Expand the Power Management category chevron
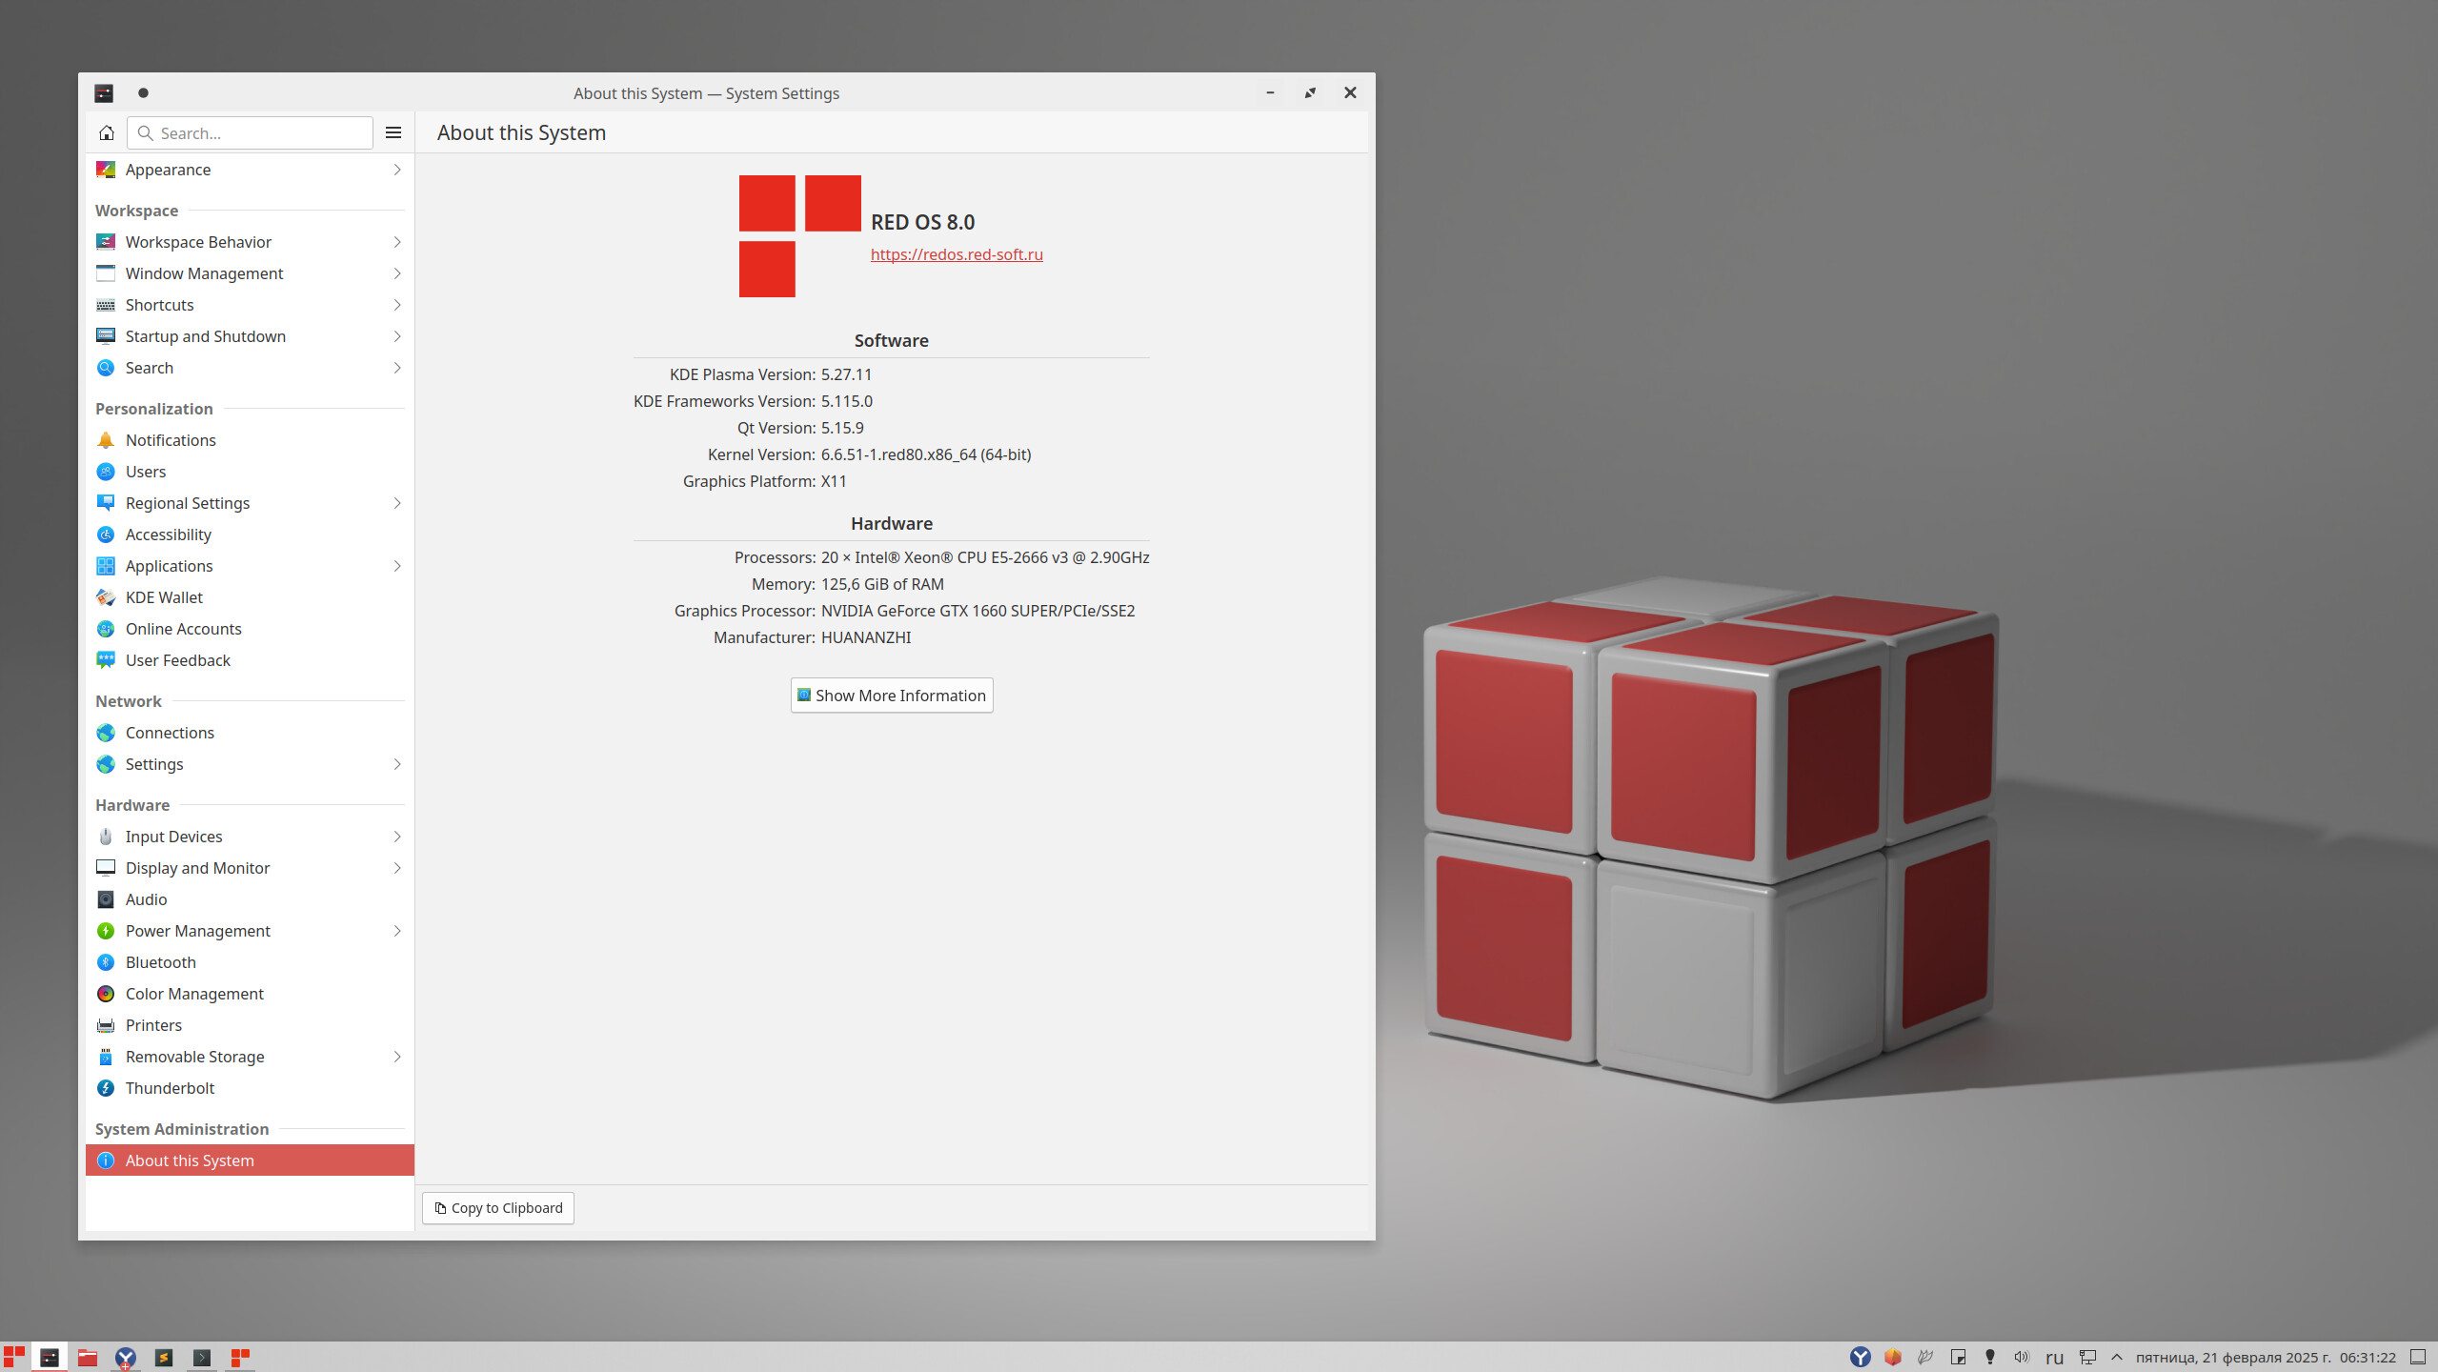2438x1372 pixels. click(x=397, y=931)
